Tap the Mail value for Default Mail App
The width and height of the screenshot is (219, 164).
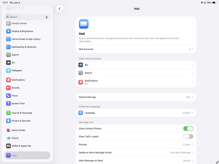coord(188,97)
